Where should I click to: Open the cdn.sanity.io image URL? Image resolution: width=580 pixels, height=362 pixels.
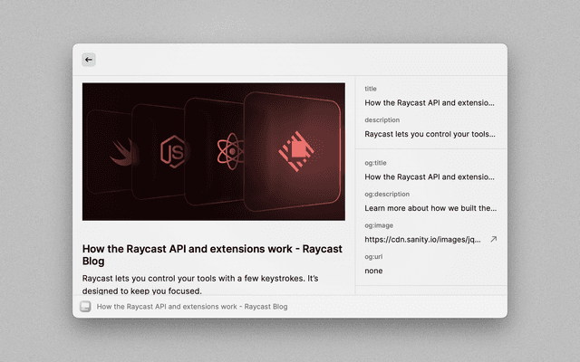[420, 239]
